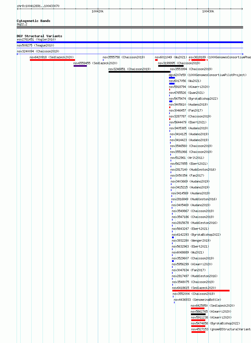Click the nsv6017056 (Wu2021) label
The image size is (251, 343).
[185, 81]
